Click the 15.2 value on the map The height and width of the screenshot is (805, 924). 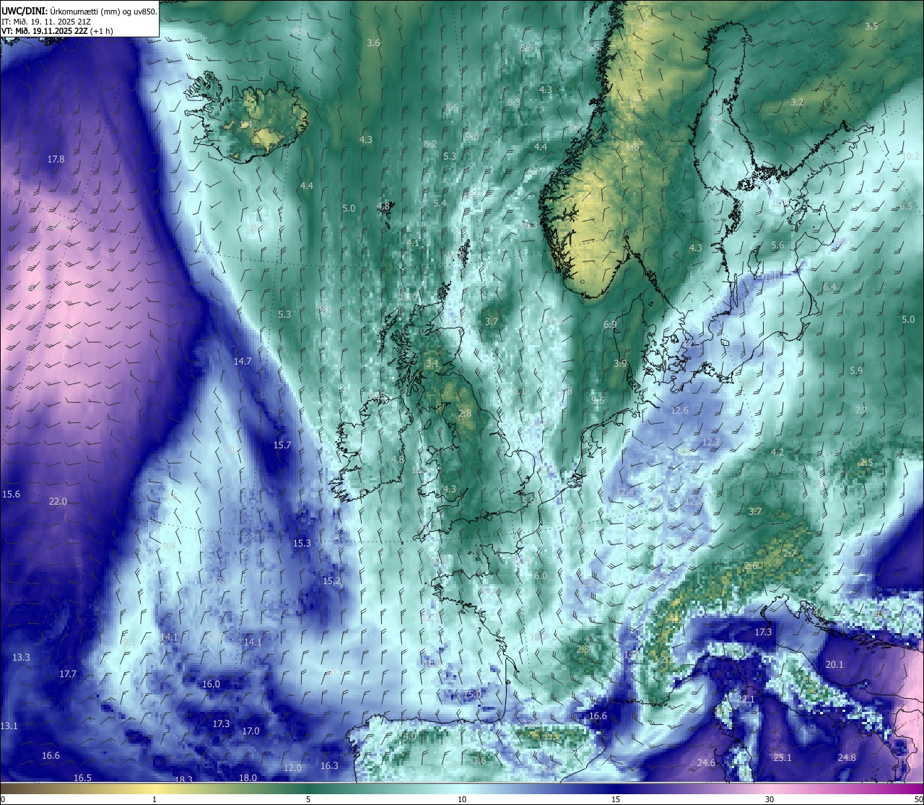[331, 580]
